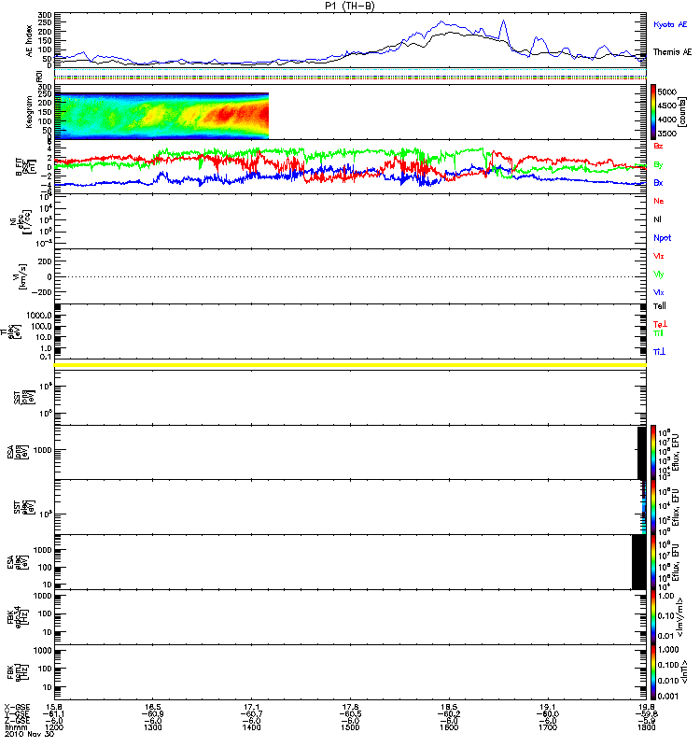Click the "1700" time axis label
Image resolution: width=700 pixels, height=747 pixels.
click(x=548, y=727)
